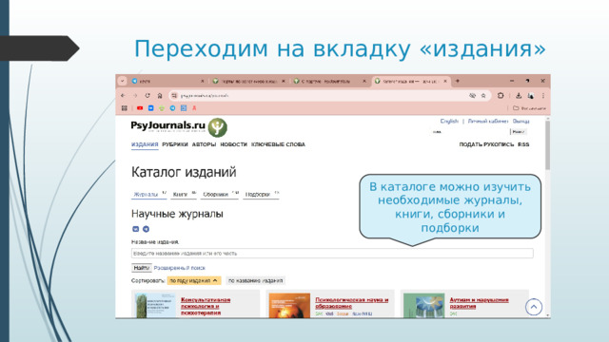Expand the tab search dropdown chevron
The image size is (609, 342).
pos(123,81)
